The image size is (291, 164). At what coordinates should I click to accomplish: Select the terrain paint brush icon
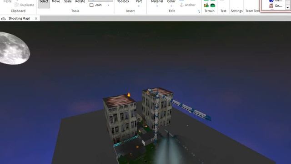click(x=206, y=5)
